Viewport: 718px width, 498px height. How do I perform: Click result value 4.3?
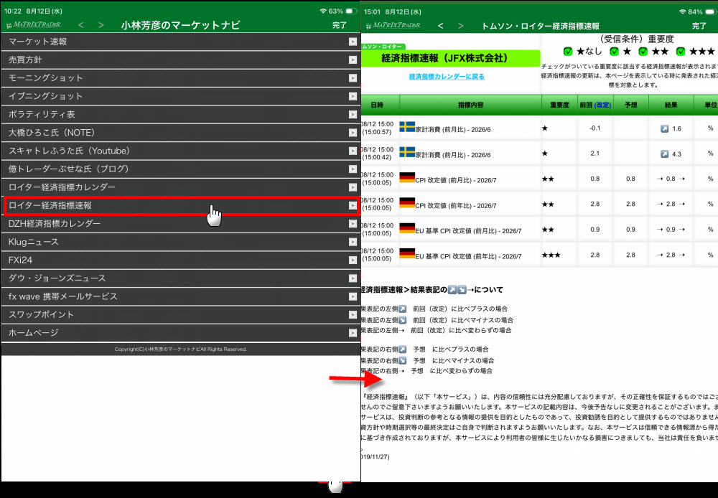(x=676, y=154)
